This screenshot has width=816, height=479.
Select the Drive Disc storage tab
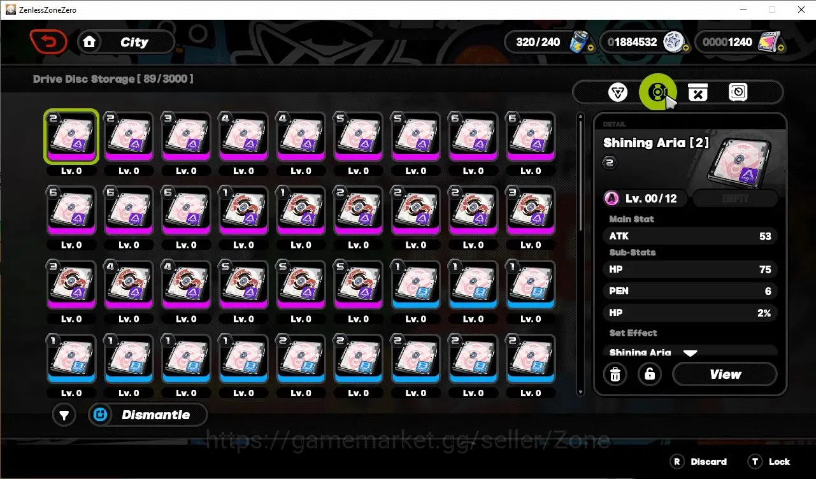pyautogui.click(x=657, y=92)
